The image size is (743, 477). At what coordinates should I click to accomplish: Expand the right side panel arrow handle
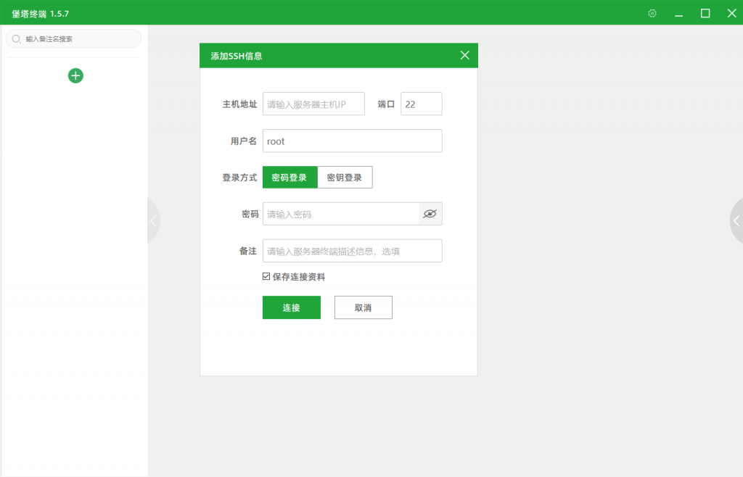pos(736,220)
